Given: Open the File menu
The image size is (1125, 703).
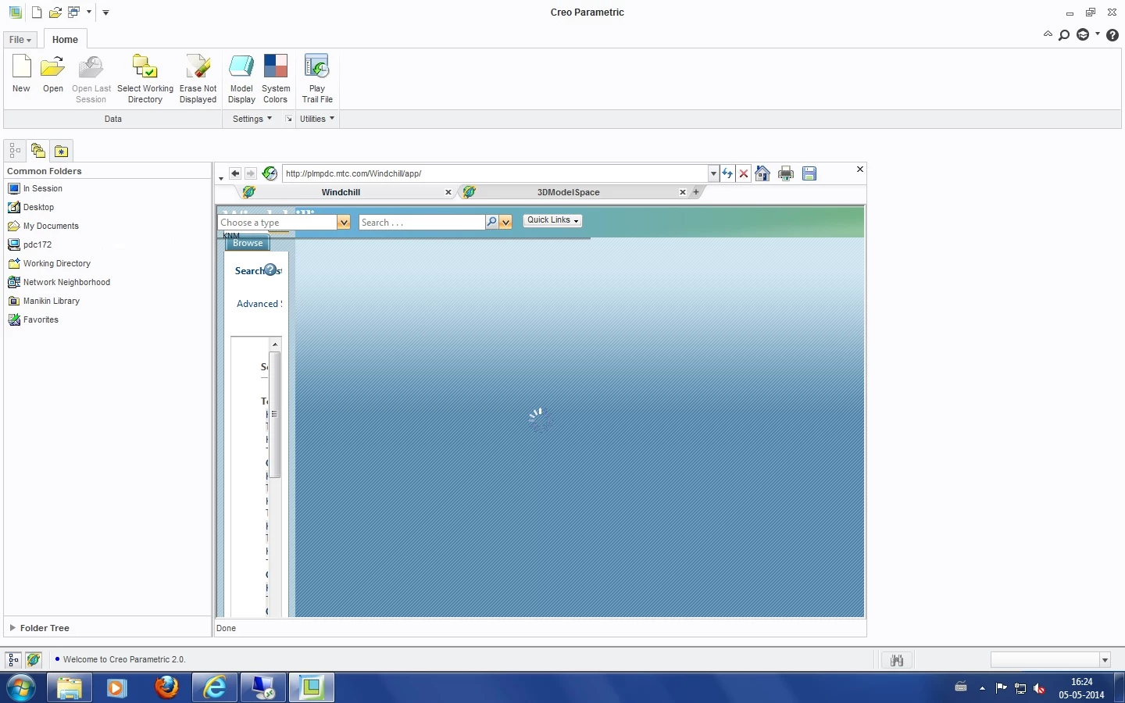Looking at the screenshot, I should pos(20,40).
